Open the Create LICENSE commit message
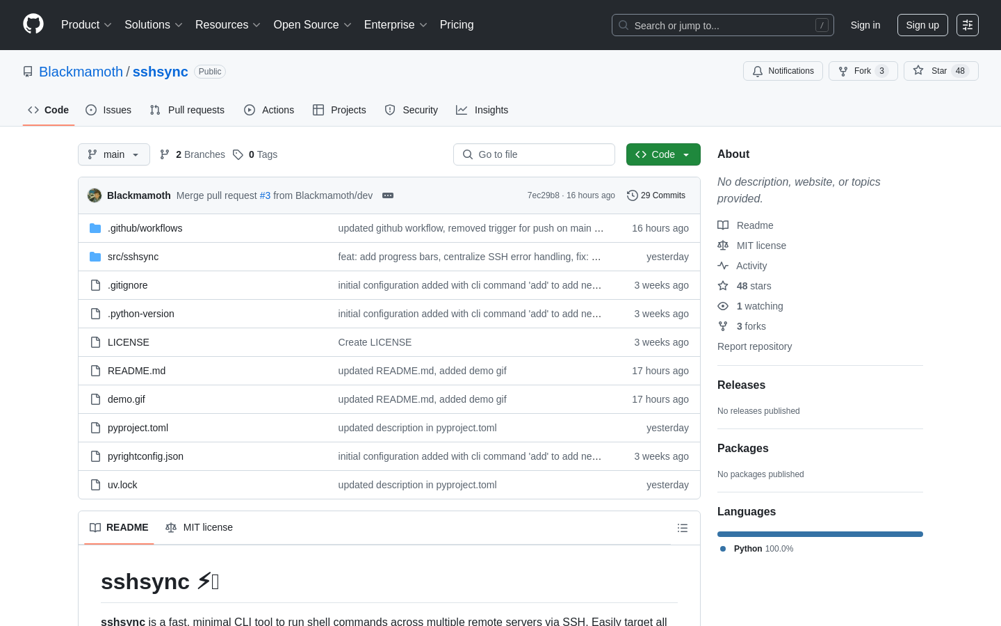Screen dimensions: 1001x626 (x=375, y=342)
